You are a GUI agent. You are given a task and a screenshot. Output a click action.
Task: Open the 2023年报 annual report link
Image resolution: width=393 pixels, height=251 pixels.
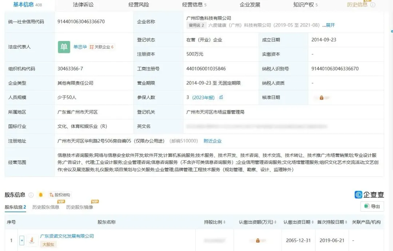(203, 98)
